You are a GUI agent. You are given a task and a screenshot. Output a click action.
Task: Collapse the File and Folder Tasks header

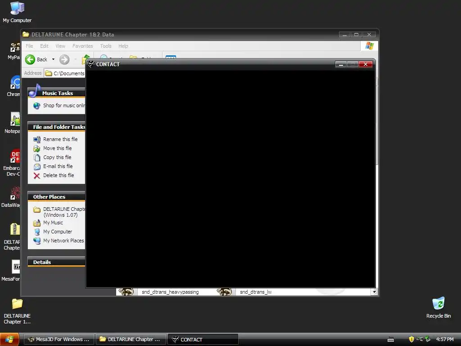(x=56, y=127)
